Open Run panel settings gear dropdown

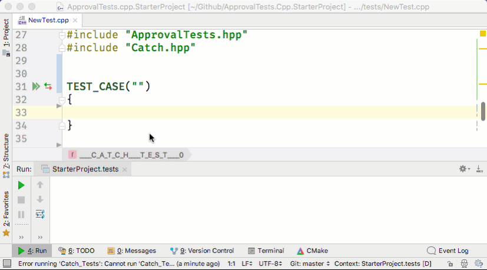465,169
